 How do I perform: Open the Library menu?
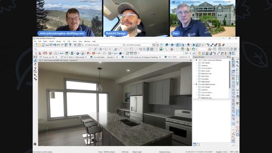click(x=59, y=42)
